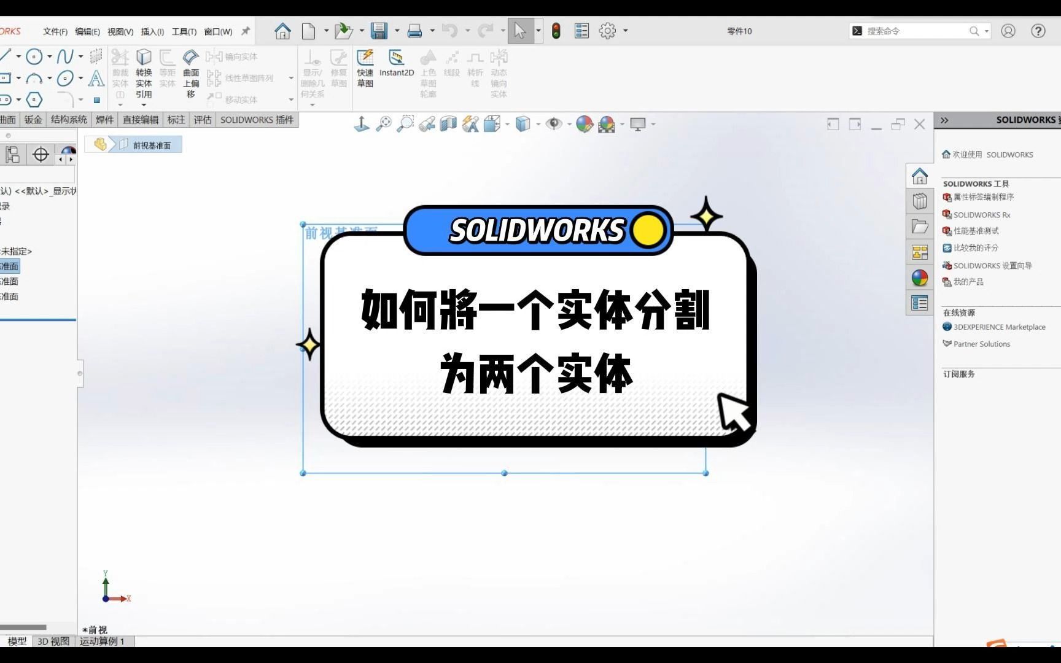Image resolution: width=1061 pixels, height=663 pixels.
Task: Select the Arc sketch tool
Action: click(x=34, y=78)
